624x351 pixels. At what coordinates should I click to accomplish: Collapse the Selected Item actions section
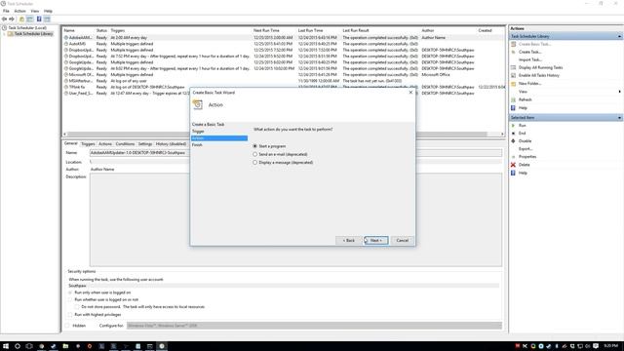pos(619,118)
